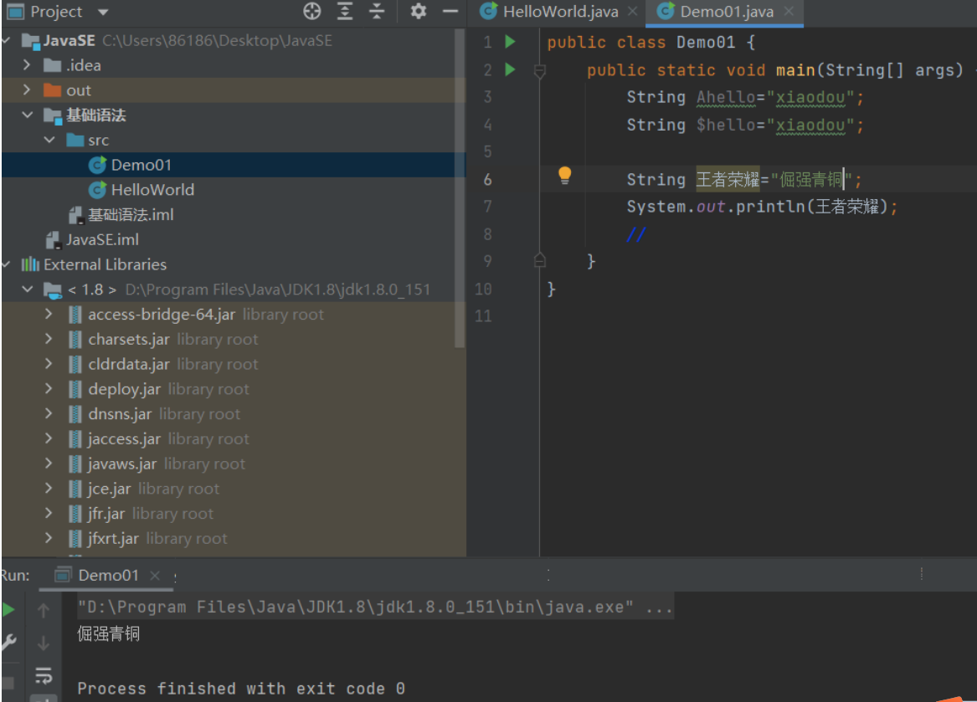Click the Project panel title label
Viewport: 977px width, 702px height.
click(x=56, y=12)
